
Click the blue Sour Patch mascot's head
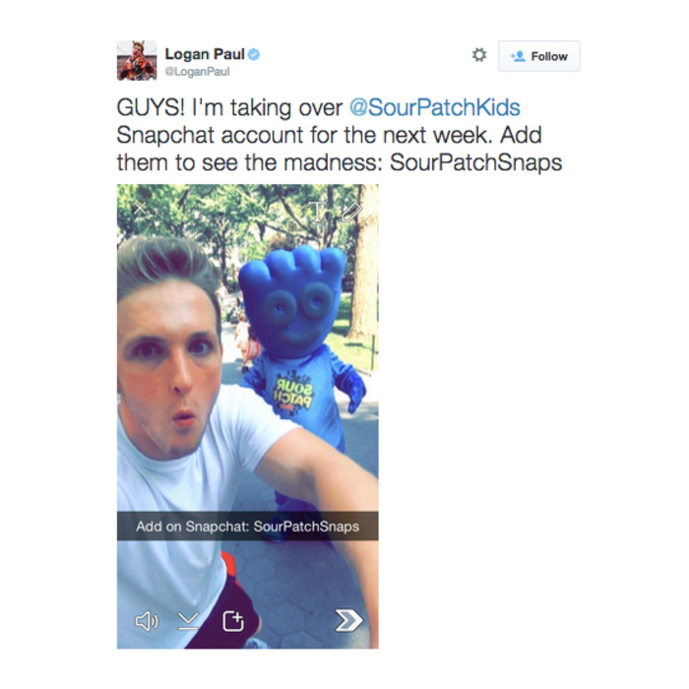pyautogui.click(x=292, y=300)
